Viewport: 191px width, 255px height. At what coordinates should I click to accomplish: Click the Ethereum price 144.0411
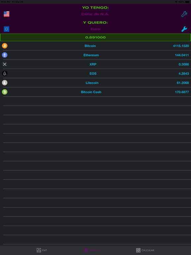click(x=182, y=55)
